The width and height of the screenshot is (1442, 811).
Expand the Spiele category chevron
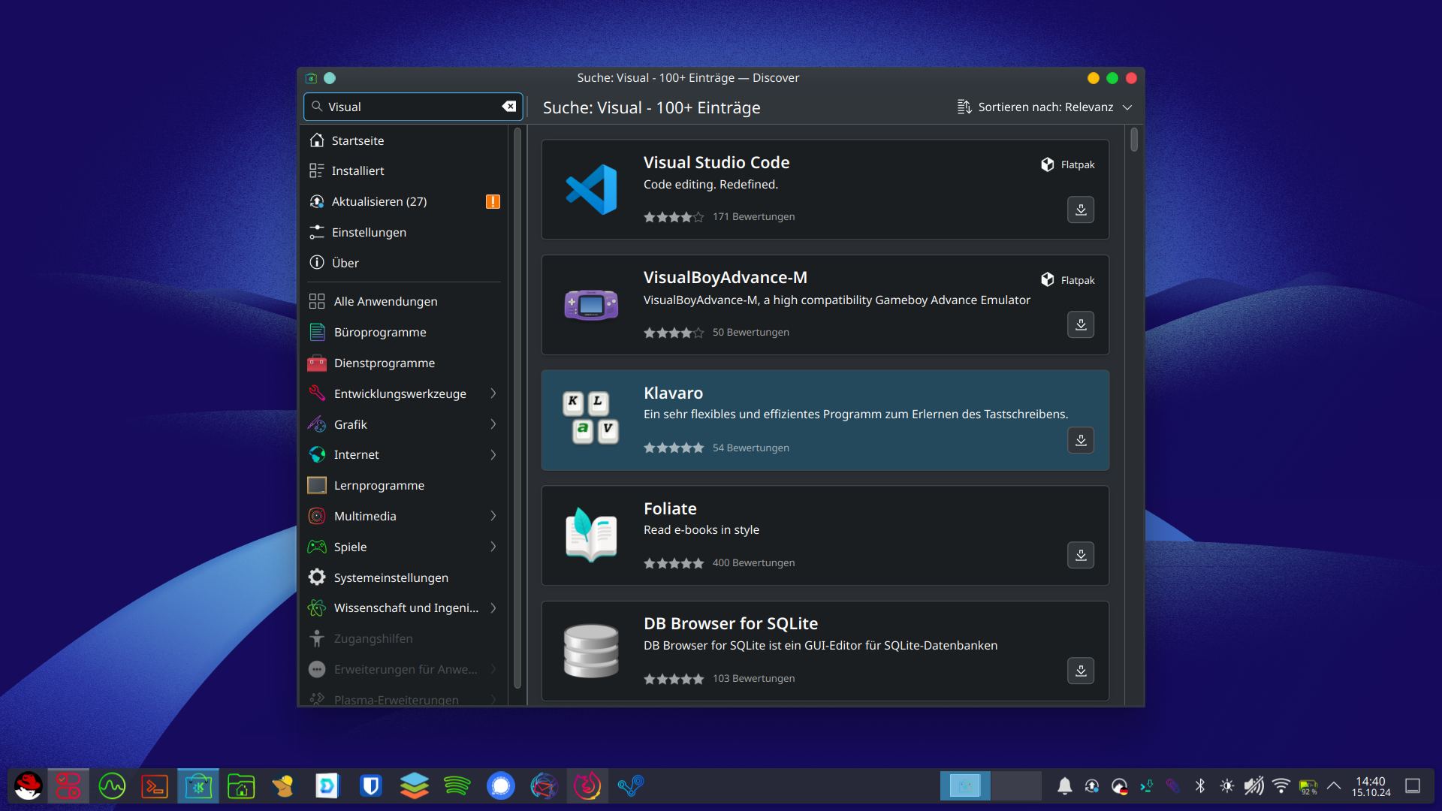click(493, 547)
